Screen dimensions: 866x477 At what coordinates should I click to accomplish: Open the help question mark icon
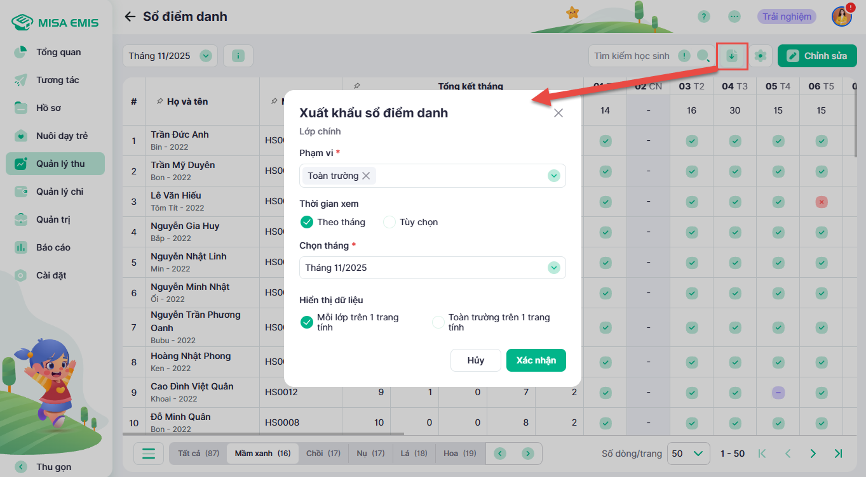tap(703, 16)
